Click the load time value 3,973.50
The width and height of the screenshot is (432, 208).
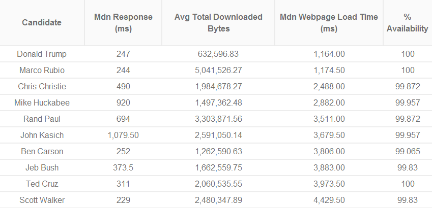click(x=329, y=184)
